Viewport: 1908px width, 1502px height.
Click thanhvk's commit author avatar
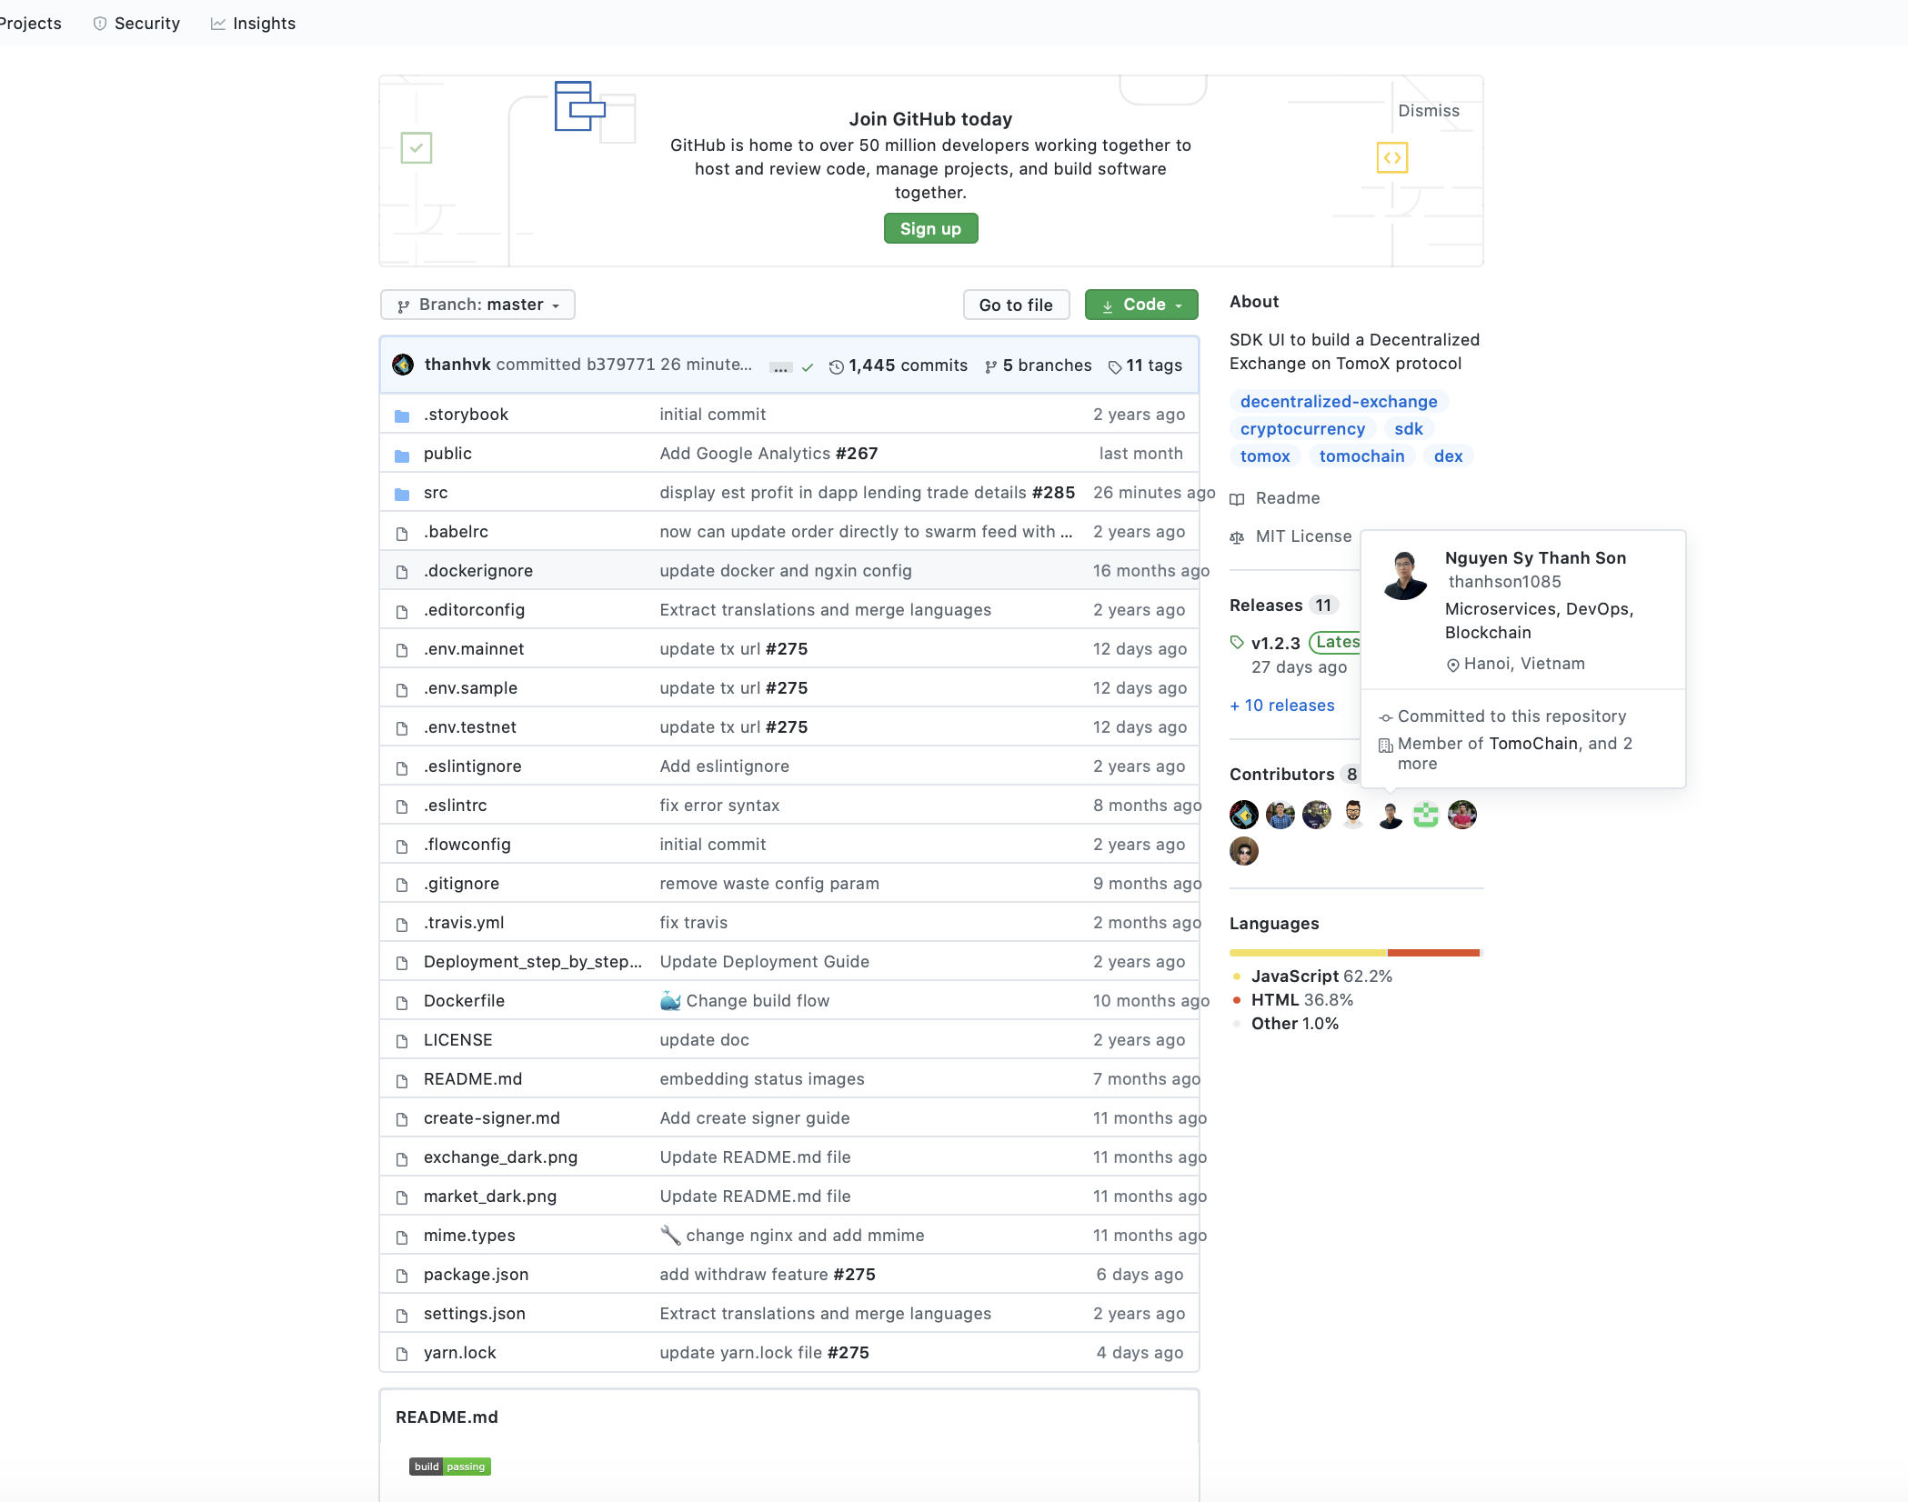[x=403, y=365]
